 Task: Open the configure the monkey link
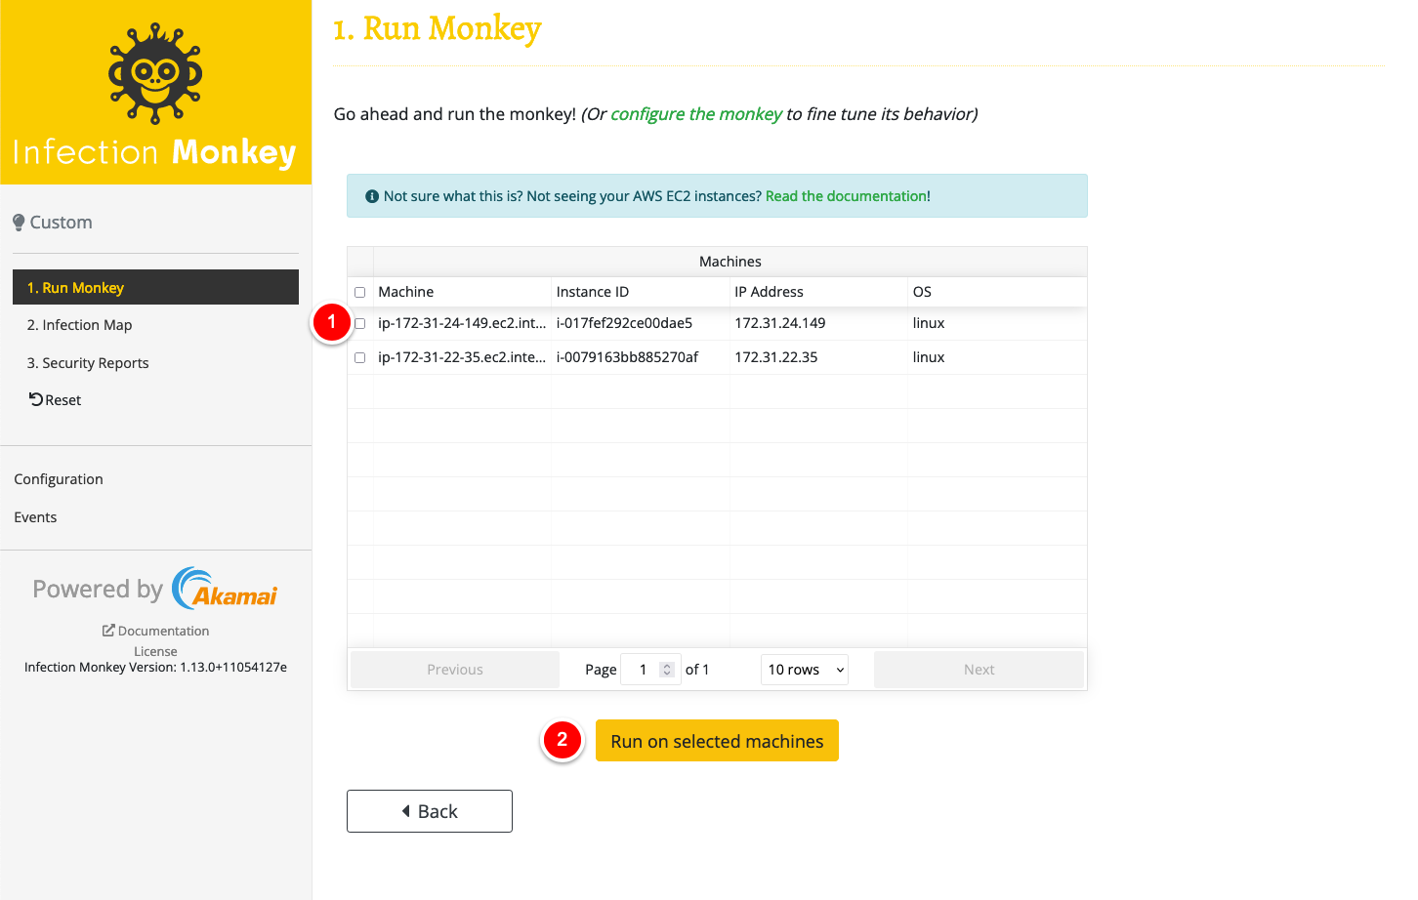[695, 114]
